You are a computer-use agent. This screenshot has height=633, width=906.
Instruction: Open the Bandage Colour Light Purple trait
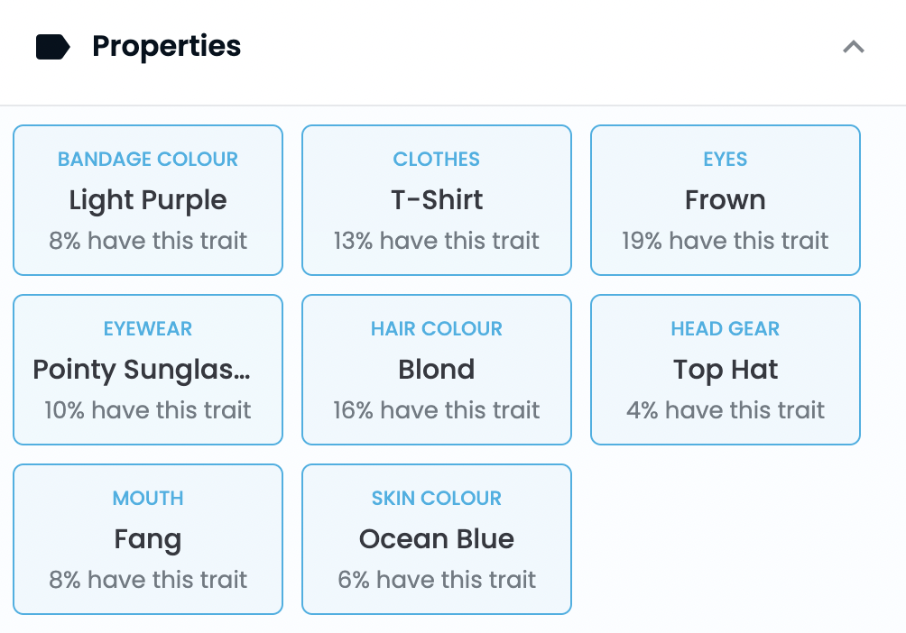(x=148, y=200)
